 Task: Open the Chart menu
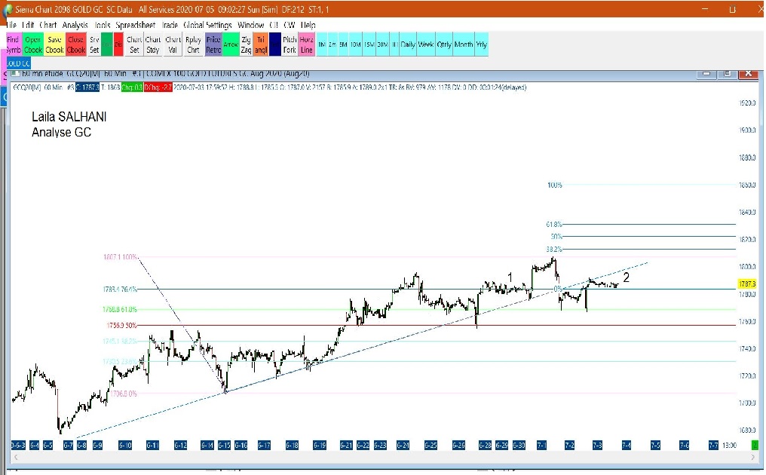point(48,25)
